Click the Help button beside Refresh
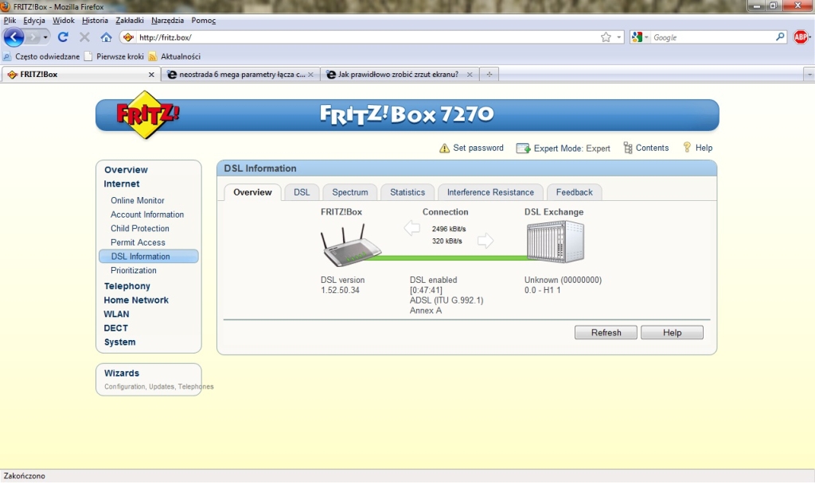 tap(672, 333)
